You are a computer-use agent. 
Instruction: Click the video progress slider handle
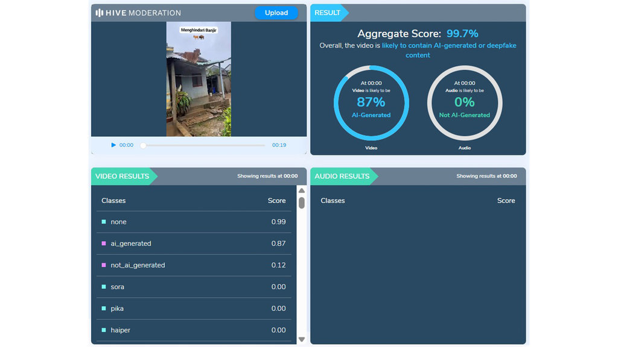[144, 145]
